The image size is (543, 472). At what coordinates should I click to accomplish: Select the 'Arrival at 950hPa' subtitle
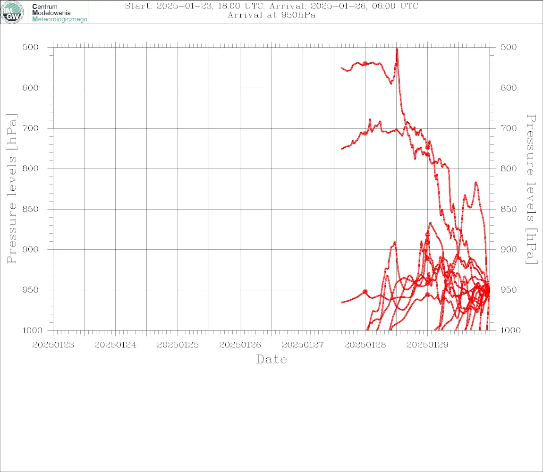(x=271, y=15)
